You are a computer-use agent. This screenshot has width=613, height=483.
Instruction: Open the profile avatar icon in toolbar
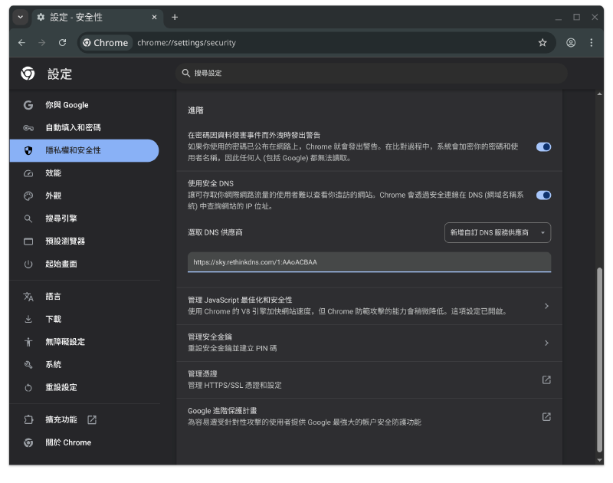[571, 43]
